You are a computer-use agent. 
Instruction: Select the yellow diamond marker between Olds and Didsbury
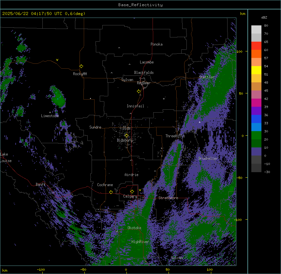127,136
